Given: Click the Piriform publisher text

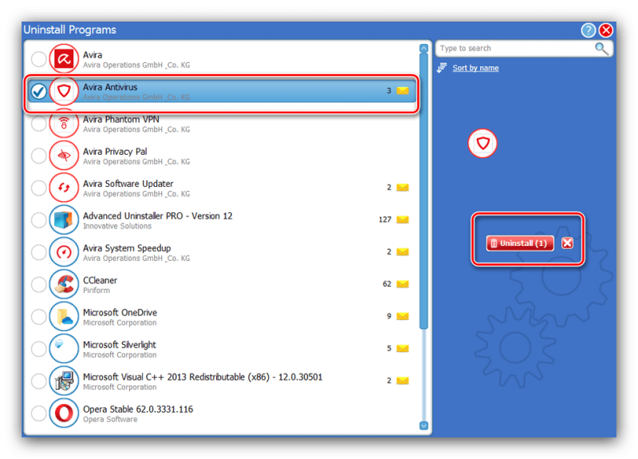Looking at the screenshot, I should tap(96, 291).
